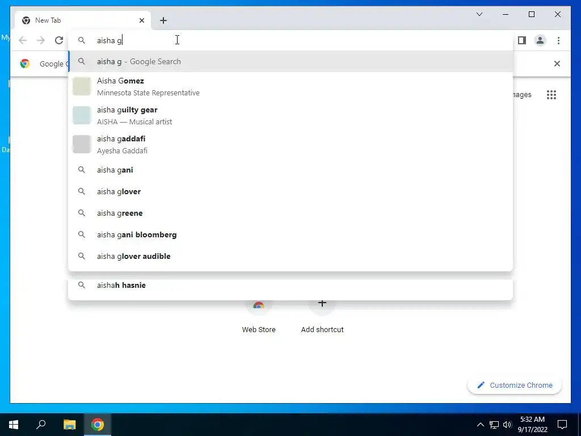Screen dimensions: 581x436
Task: Select the 'aisha g - Google Search' suggestion
Action: click(290, 61)
